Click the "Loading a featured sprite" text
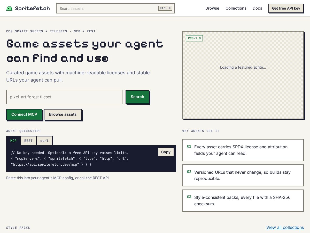The height and width of the screenshot is (233, 310). tap(243, 67)
